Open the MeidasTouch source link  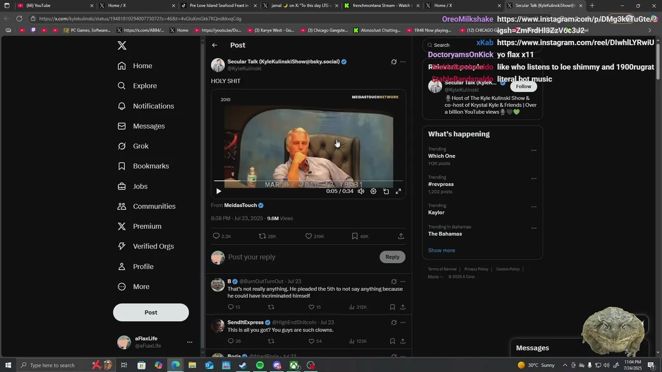pos(240,205)
